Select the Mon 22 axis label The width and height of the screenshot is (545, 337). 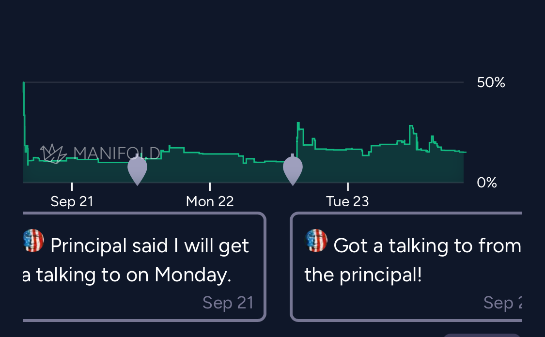pyautogui.click(x=210, y=201)
